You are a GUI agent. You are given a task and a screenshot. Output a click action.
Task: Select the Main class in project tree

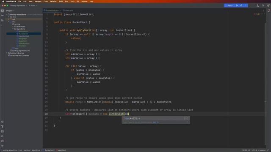click(16, 48)
